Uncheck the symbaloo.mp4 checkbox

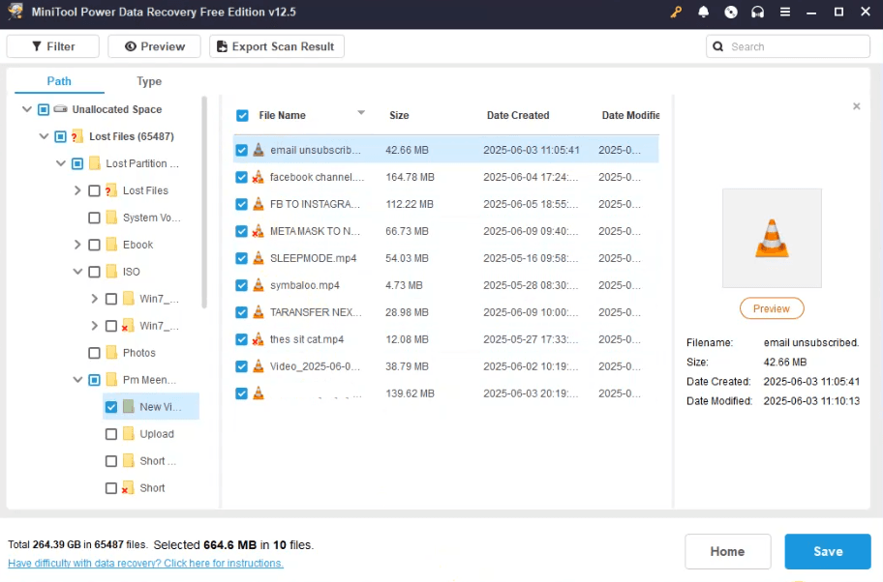coord(242,285)
